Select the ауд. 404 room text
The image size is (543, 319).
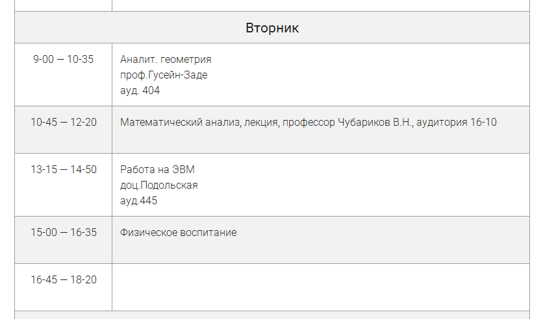coord(140,91)
